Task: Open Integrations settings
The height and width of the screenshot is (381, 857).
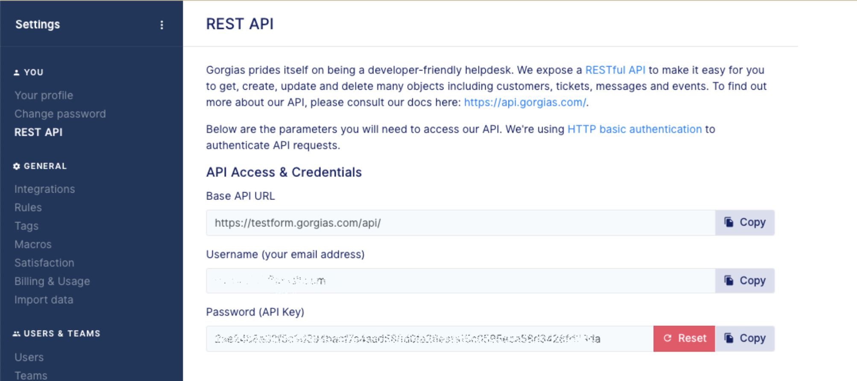Action: coord(44,189)
